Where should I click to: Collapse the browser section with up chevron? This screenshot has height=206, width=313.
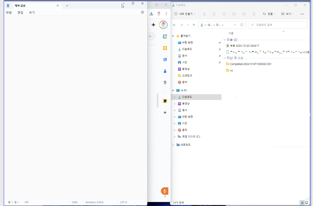[x=150, y=36]
